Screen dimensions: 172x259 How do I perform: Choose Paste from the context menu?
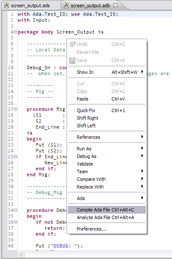[107, 99]
